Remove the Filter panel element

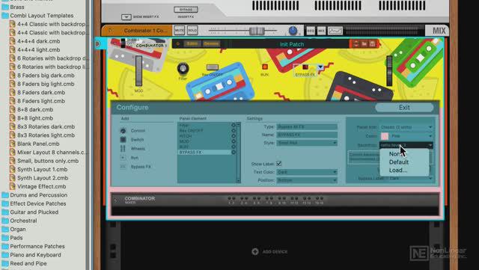click(234, 125)
